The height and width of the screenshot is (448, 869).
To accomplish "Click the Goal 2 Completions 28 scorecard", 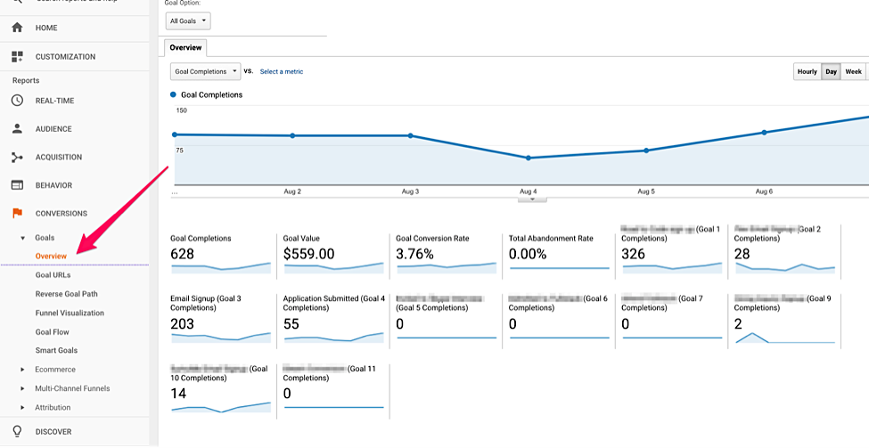I will click(x=785, y=249).
